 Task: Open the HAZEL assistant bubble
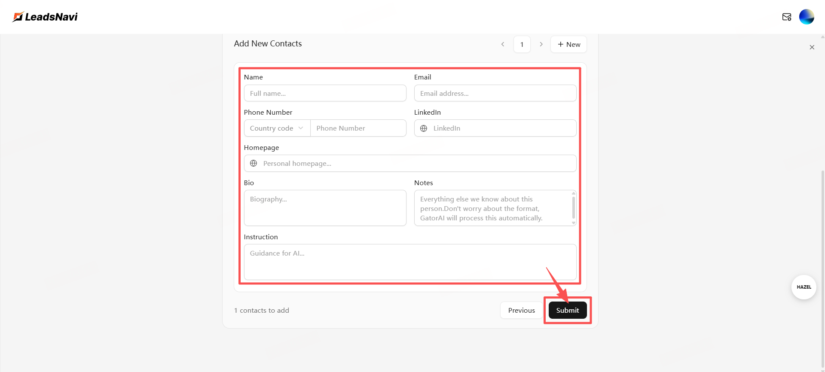[x=804, y=287]
